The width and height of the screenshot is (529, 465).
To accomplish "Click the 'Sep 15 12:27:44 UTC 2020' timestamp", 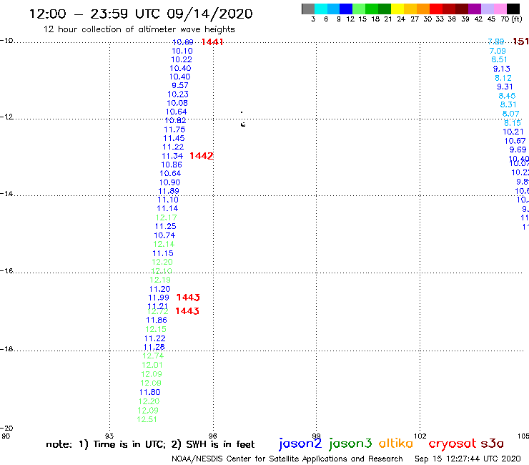I will coord(468,459).
